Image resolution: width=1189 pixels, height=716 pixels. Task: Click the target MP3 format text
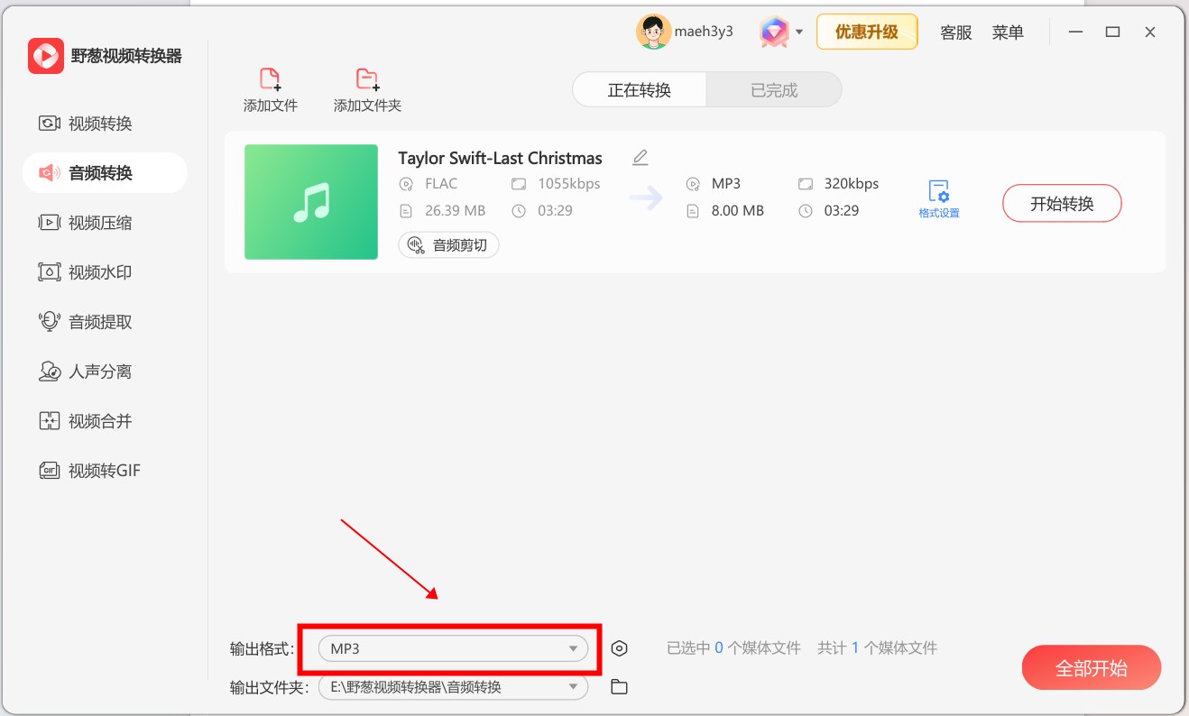coord(726,184)
